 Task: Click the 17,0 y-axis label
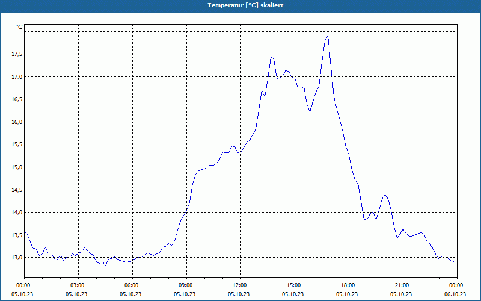point(17,77)
